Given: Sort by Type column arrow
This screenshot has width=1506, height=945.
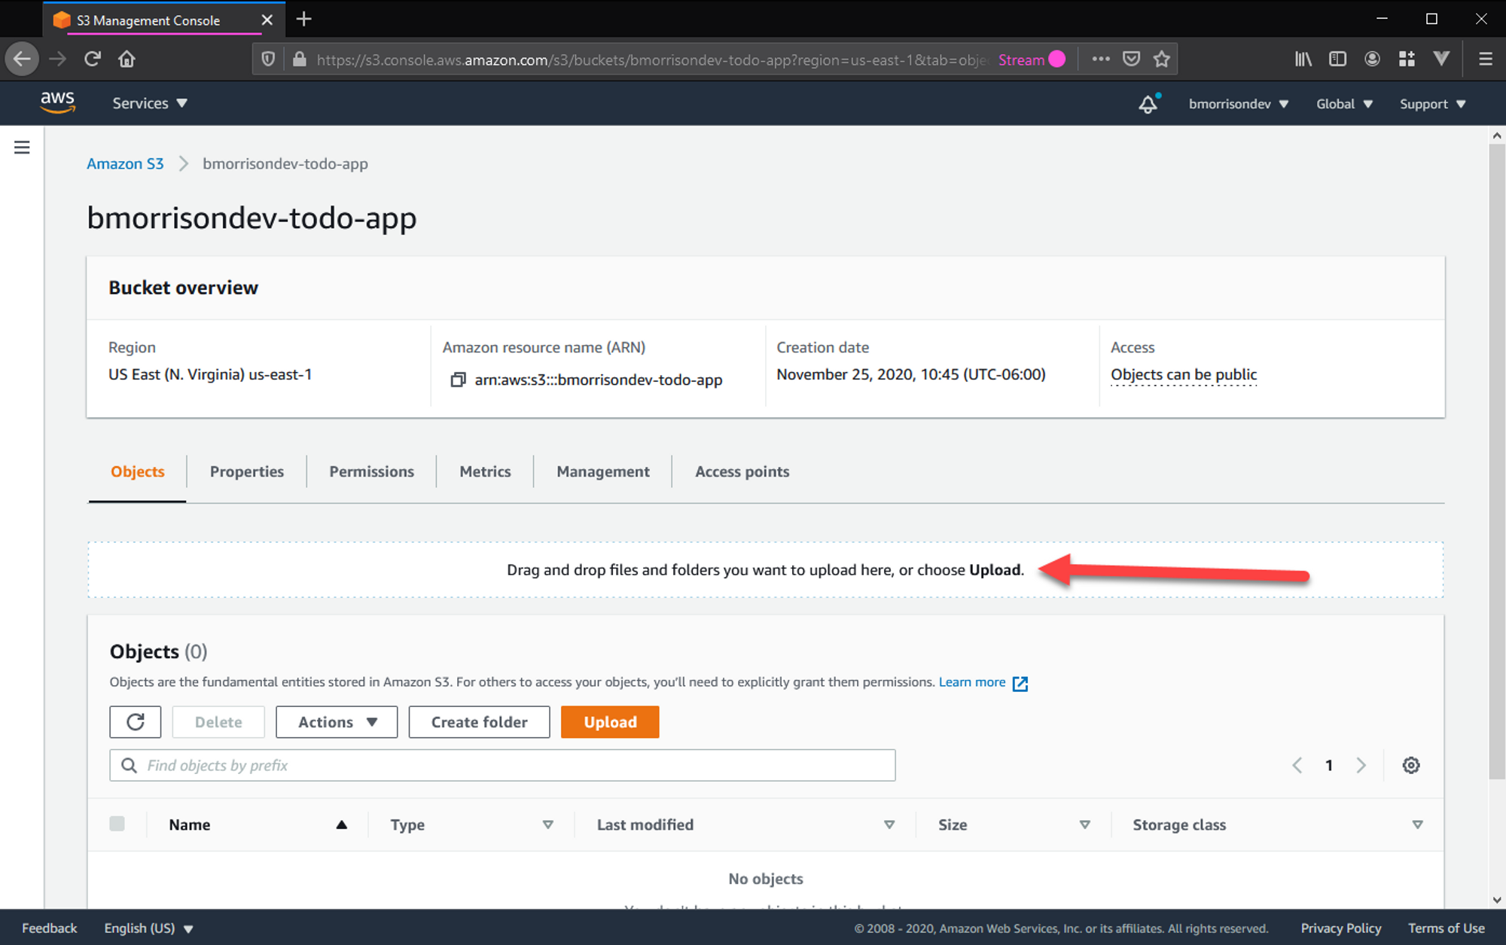Looking at the screenshot, I should click(548, 825).
